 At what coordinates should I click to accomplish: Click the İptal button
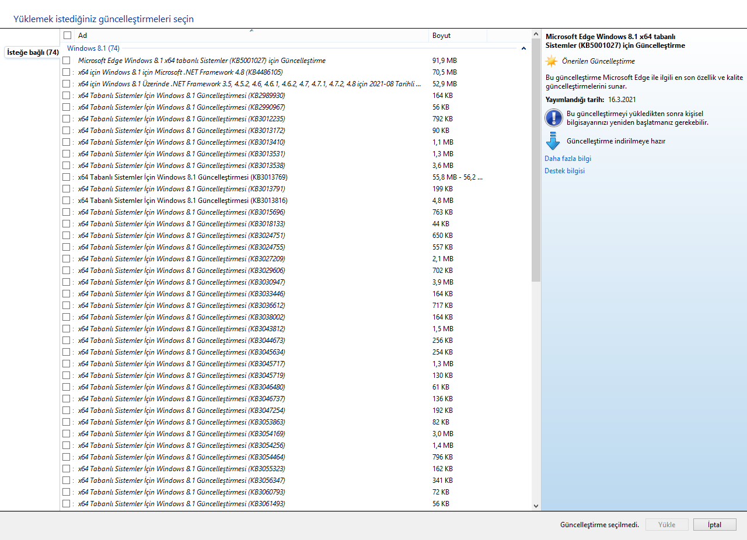pyautogui.click(x=714, y=525)
